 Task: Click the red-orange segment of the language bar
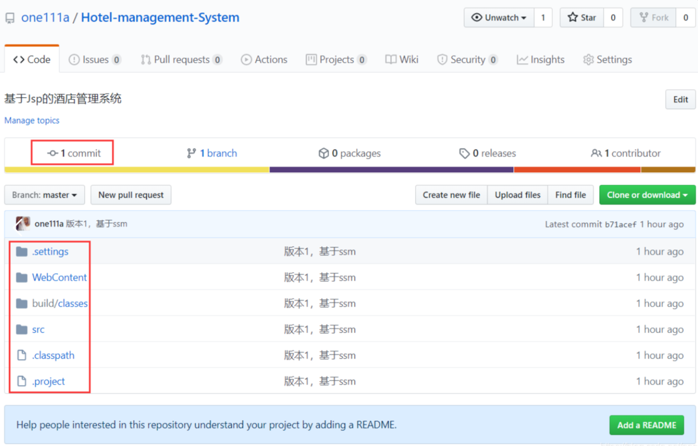tap(577, 170)
